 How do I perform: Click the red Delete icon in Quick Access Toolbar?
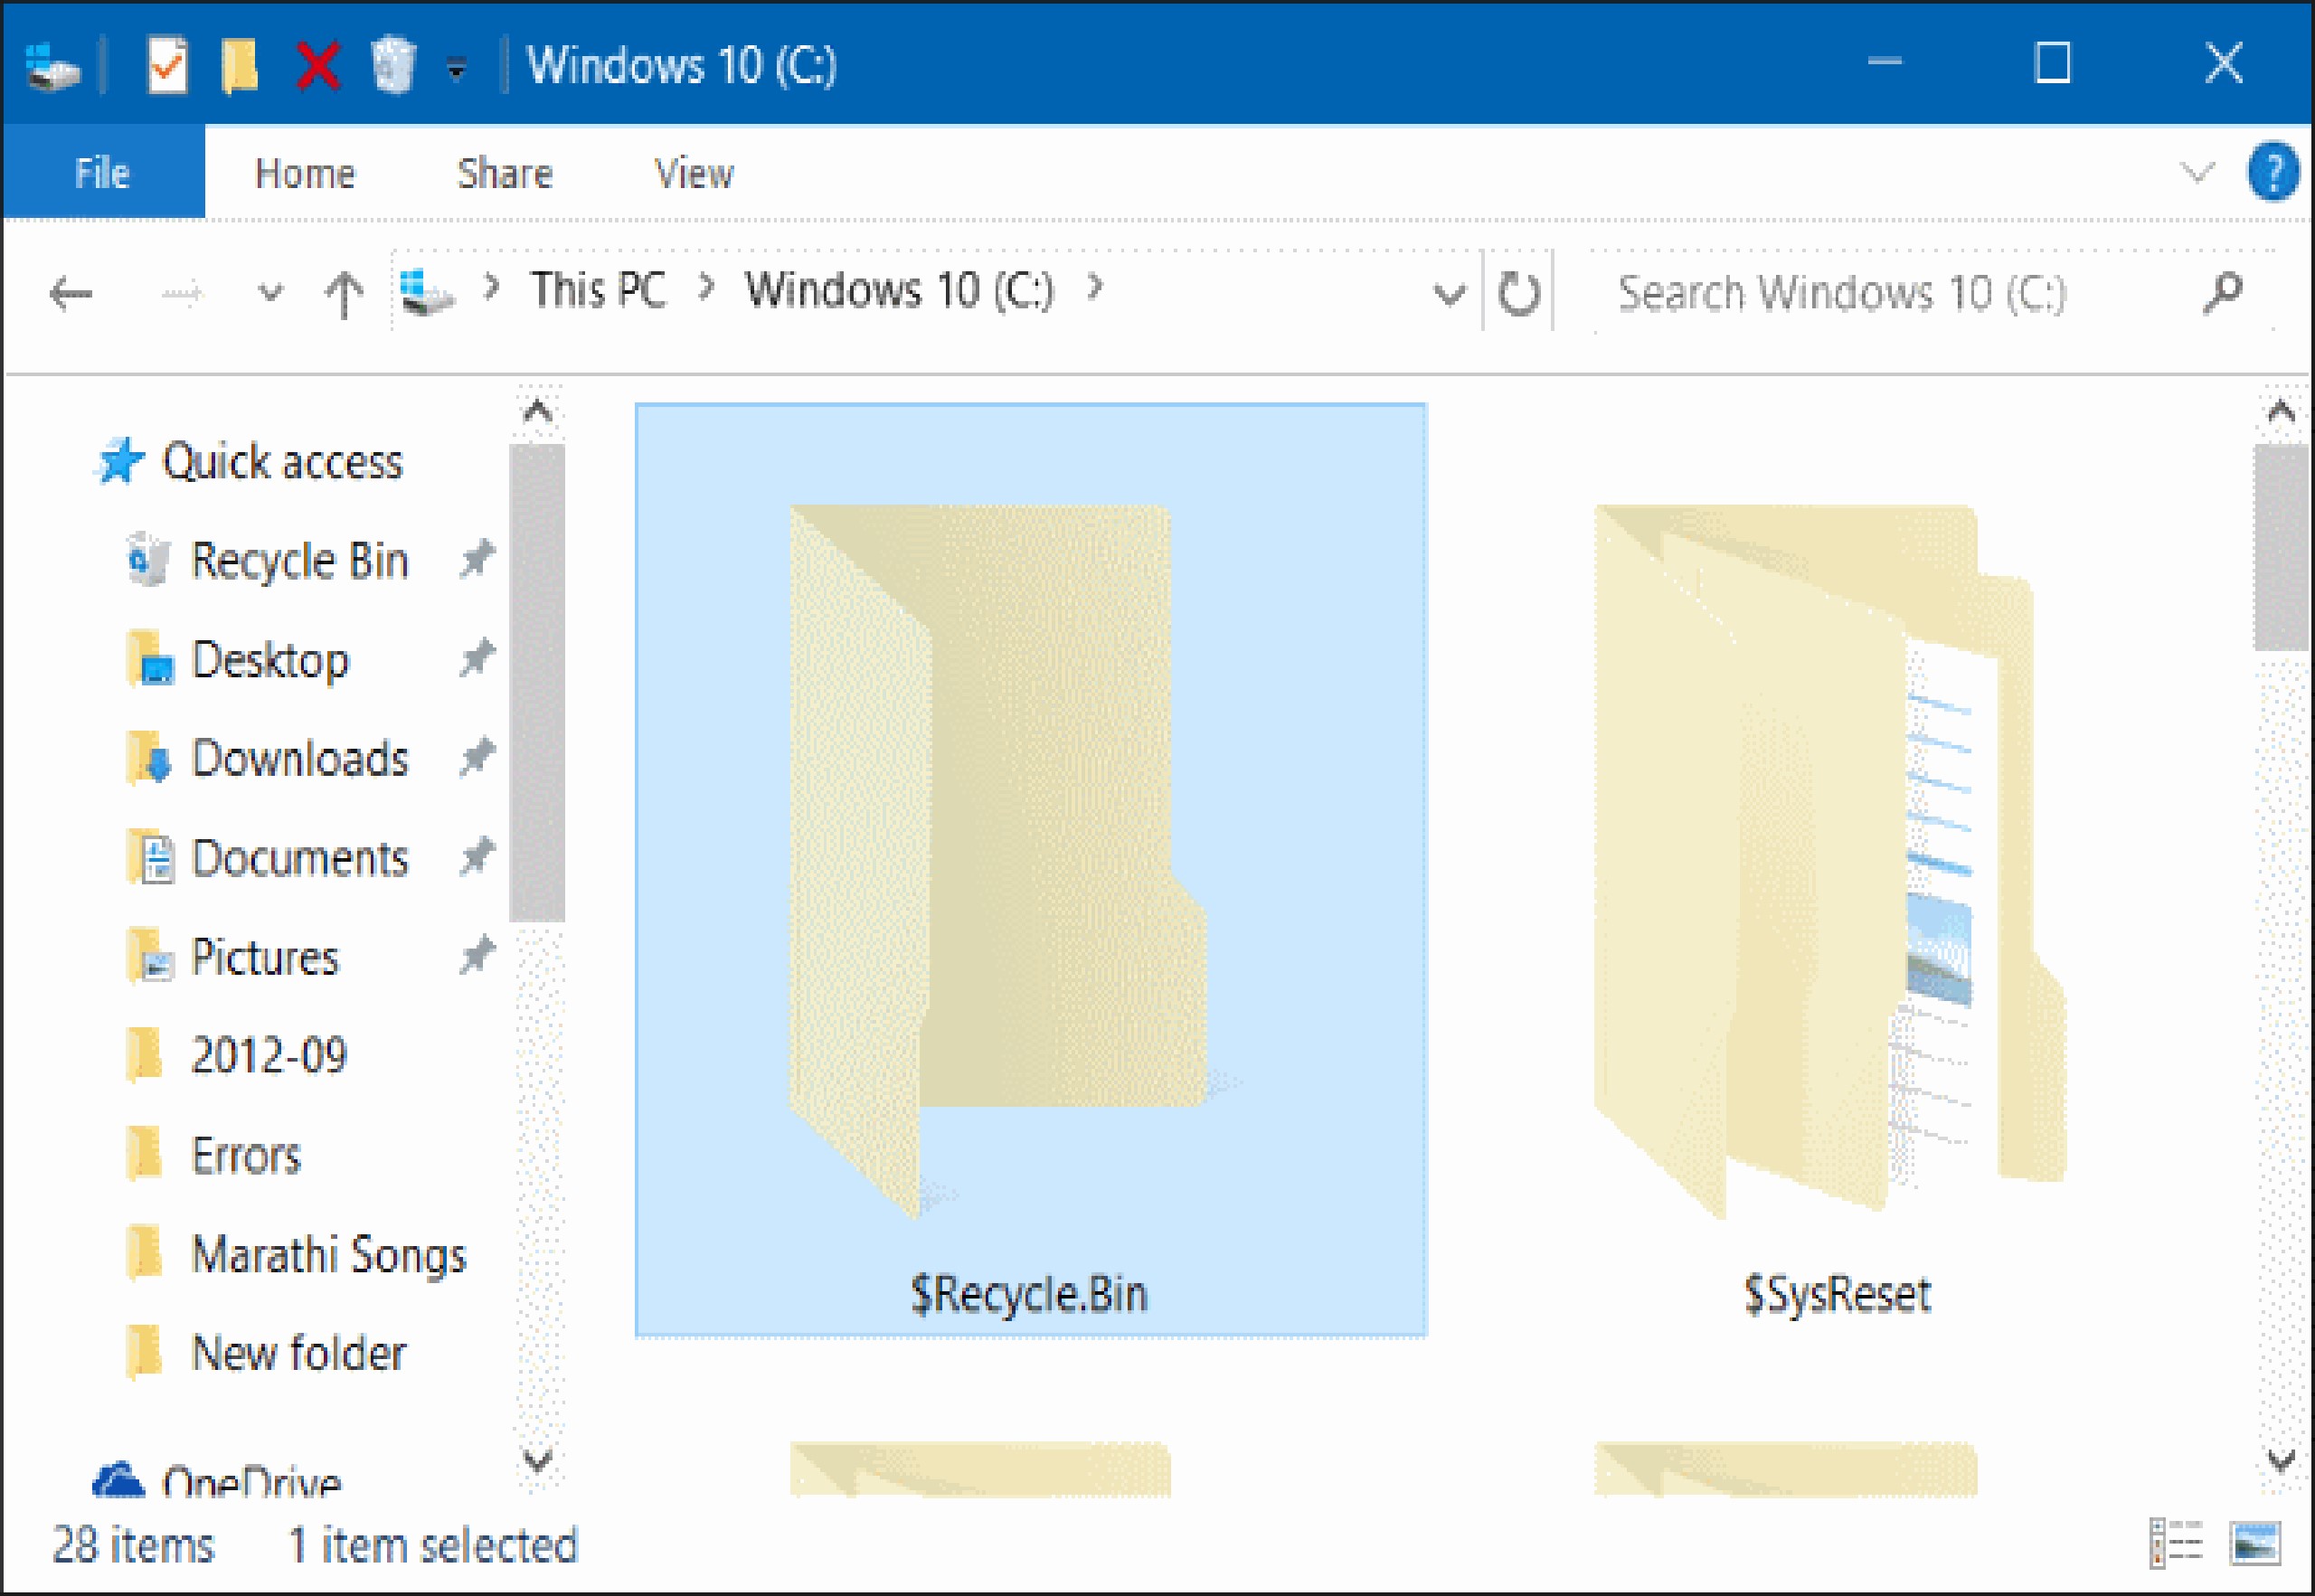(316, 64)
